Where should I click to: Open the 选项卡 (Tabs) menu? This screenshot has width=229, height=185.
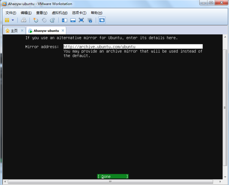[79, 13]
